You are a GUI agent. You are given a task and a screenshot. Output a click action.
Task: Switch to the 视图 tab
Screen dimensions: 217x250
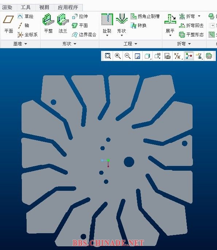point(44,7)
